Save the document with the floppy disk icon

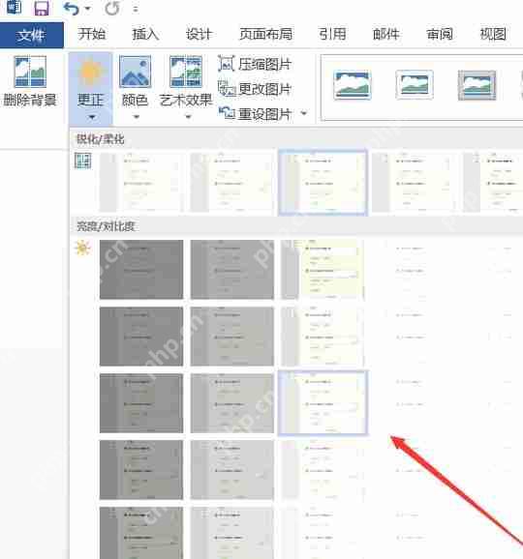(42, 8)
